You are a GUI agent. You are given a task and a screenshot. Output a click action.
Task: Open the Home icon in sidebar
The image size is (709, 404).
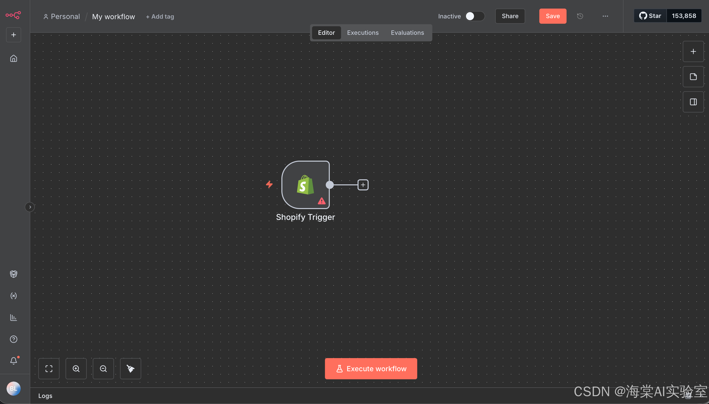click(x=13, y=59)
